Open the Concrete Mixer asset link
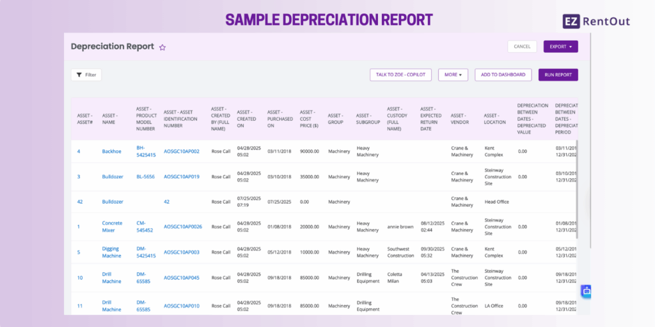655x327 pixels. (x=112, y=227)
